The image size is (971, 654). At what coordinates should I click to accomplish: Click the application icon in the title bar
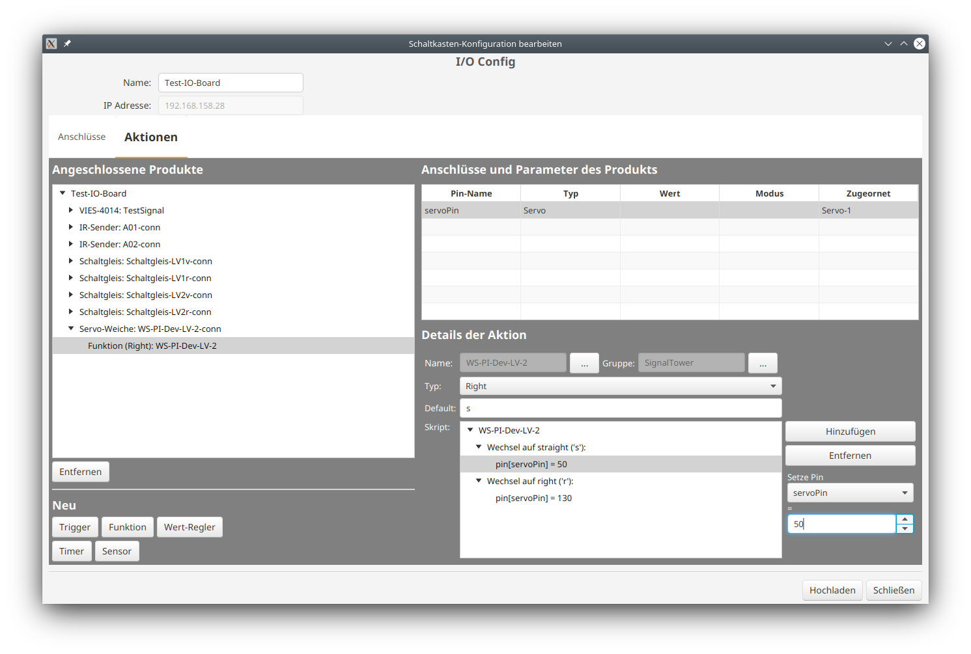(51, 44)
